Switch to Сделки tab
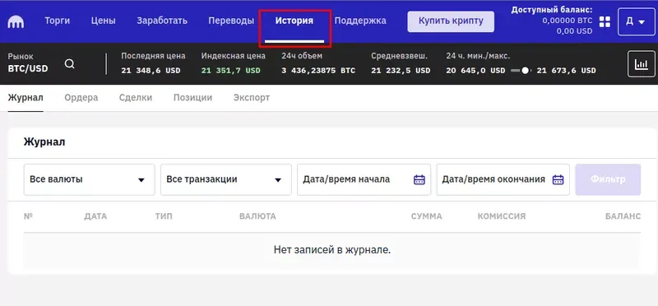The height and width of the screenshot is (306, 658). pos(136,98)
